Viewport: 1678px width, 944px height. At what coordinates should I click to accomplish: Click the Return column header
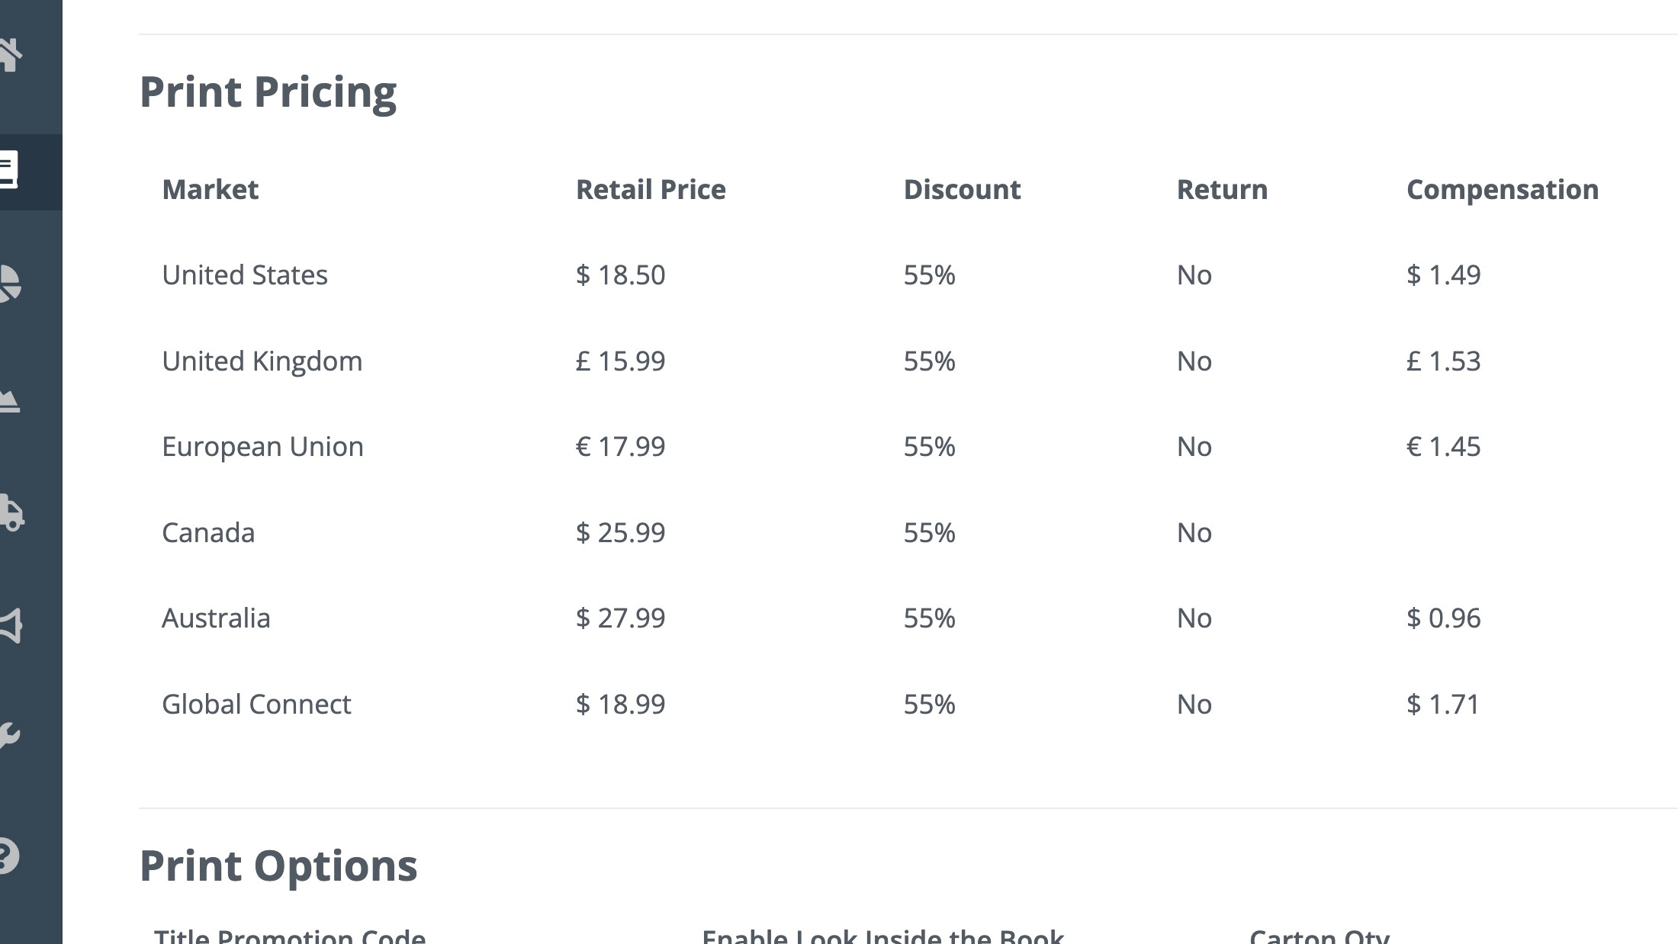point(1222,189)
